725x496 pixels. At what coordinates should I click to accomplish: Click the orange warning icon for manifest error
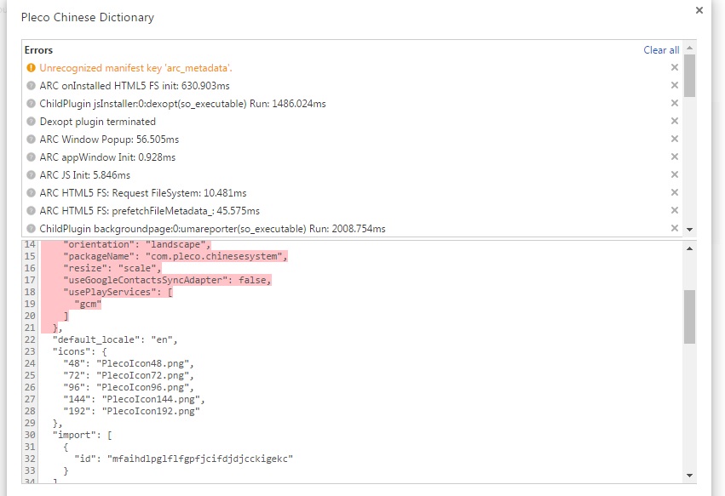point(31,68)
